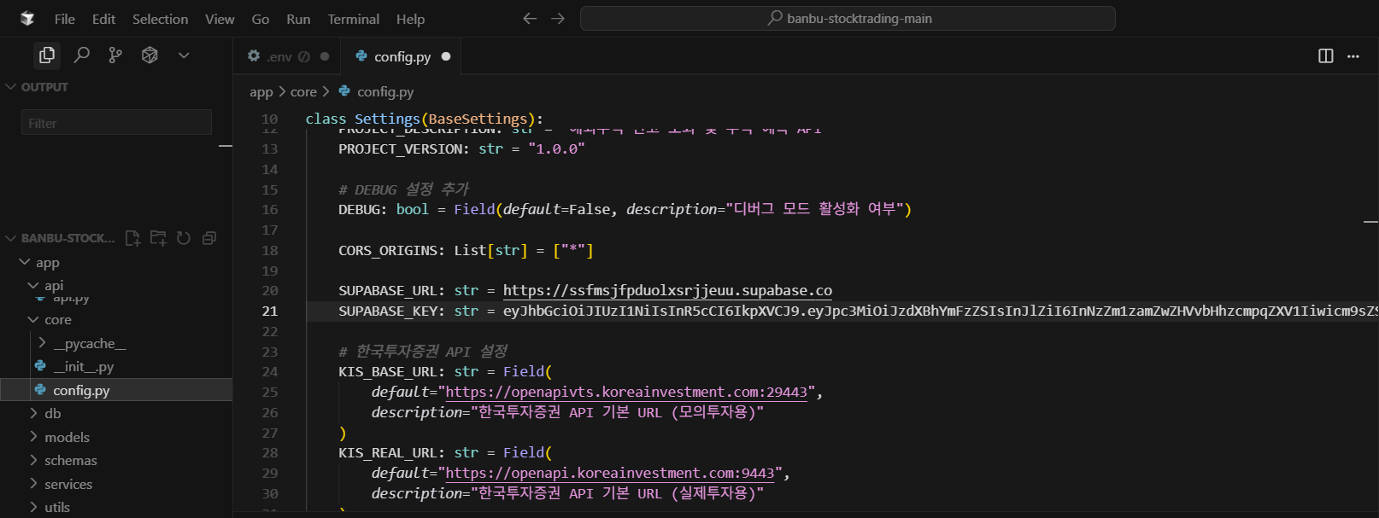Viewport: 1379px width, 518px height.
Task: Refresh the explorer file tree
Action: coord(184,238)
